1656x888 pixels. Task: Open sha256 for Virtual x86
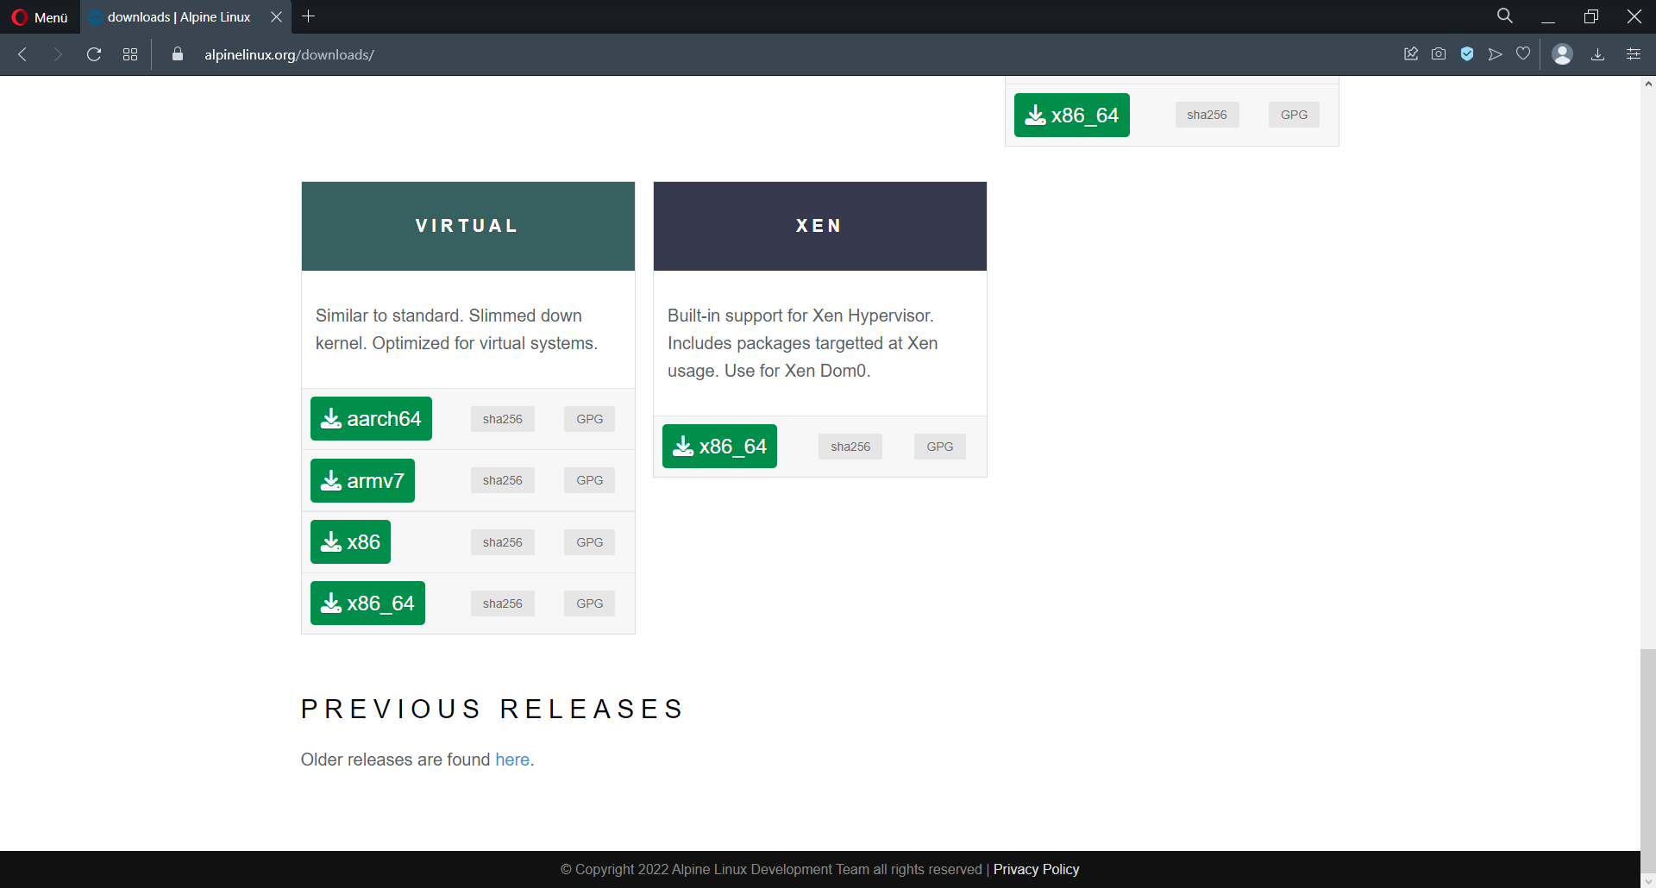tap(503, 542)
